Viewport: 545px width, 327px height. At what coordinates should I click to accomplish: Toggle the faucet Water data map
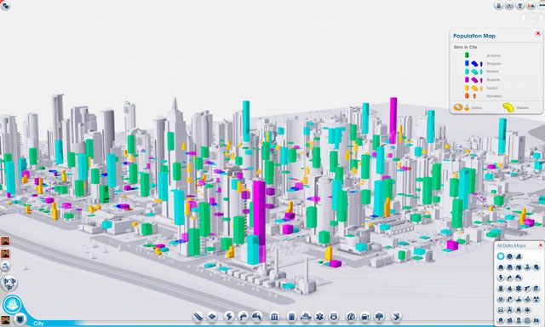point(509,278)
